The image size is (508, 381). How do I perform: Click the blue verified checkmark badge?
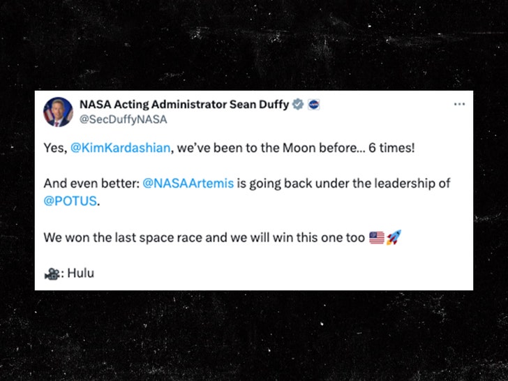297,105
